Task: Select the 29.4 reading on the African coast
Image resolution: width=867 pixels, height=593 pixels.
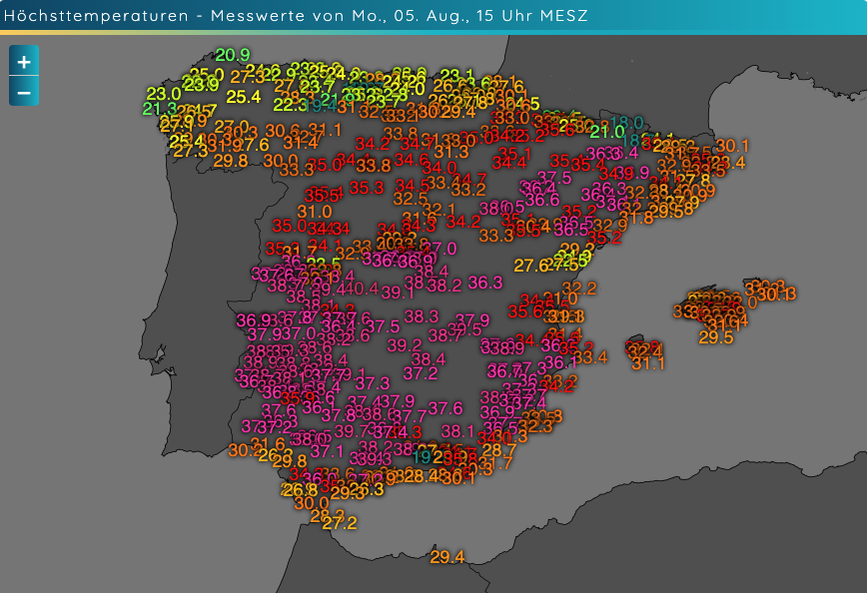Action: click(447, 556)
